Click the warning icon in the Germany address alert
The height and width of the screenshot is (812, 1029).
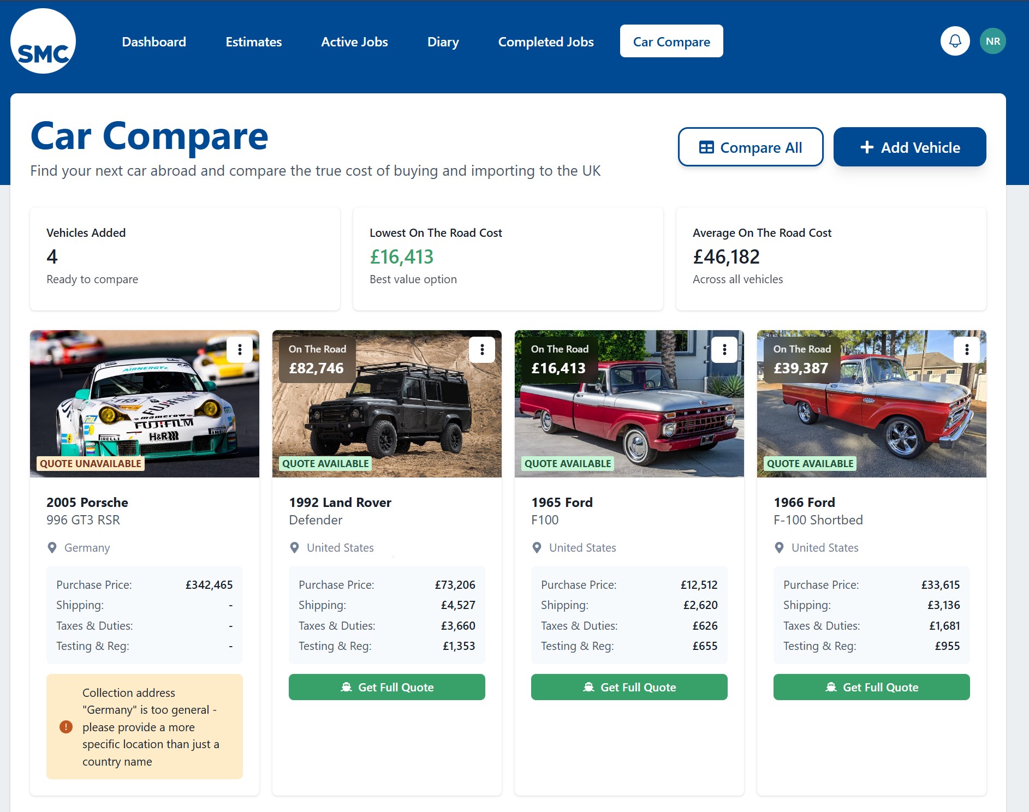[66, 726]
